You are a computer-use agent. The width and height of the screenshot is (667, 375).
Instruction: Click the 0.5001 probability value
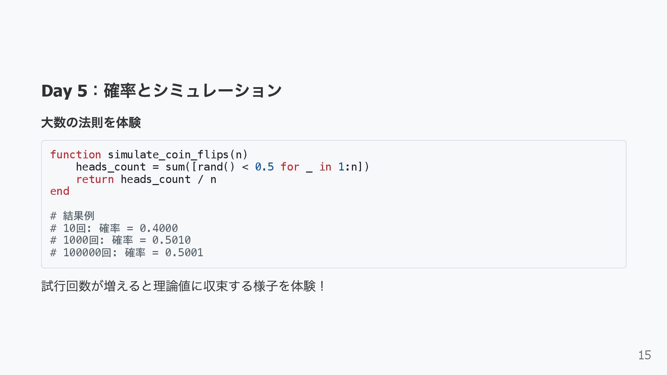click(184, 252)
